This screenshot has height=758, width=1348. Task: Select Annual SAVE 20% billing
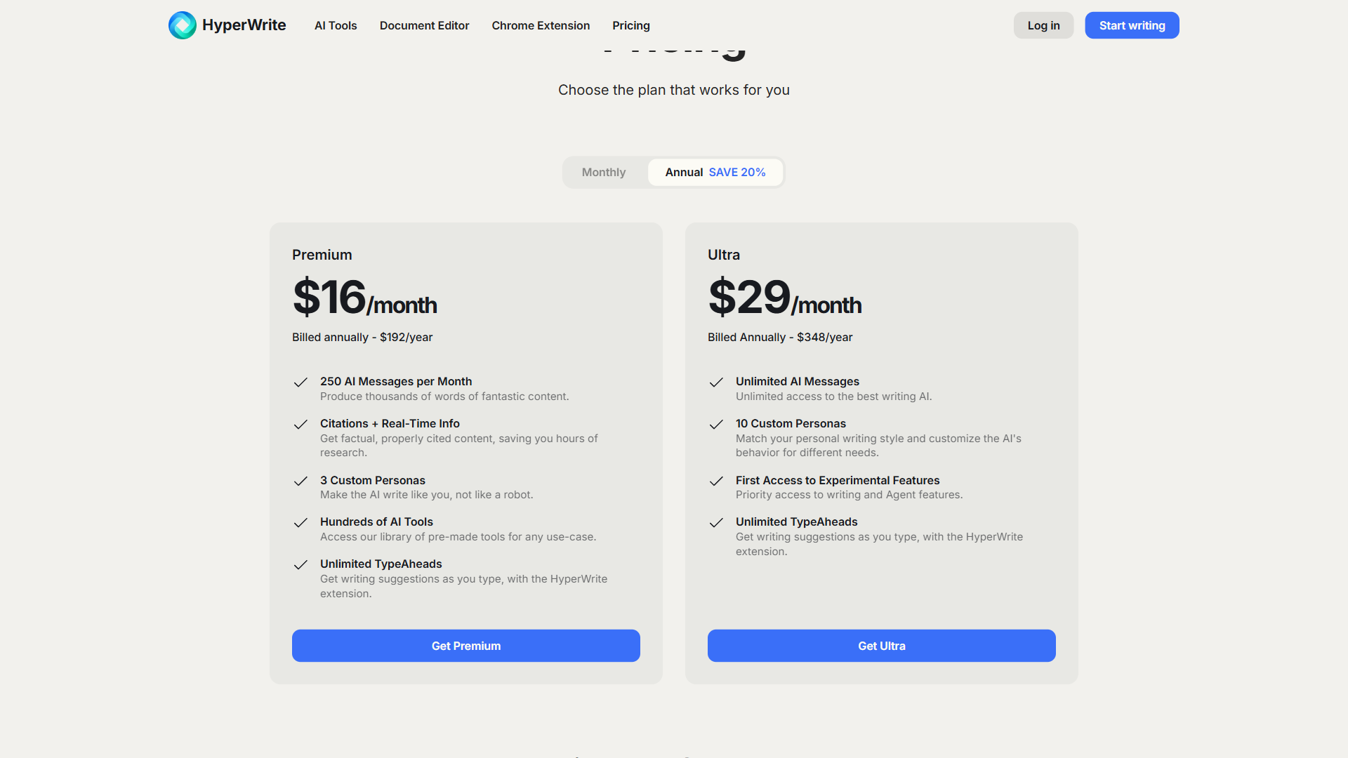click(715, 172)
